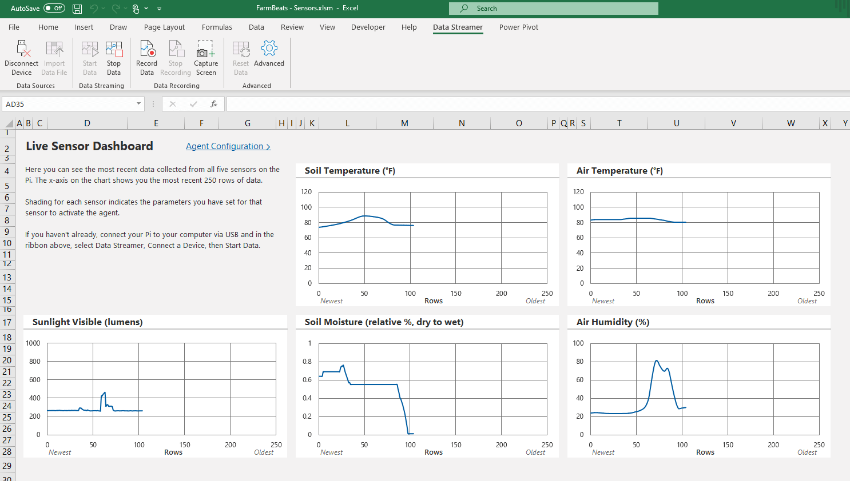This screenshot has width=850, height=481.
Task: Open Customize Quick Access Toolbar dropdown
Action: click(159, 9)
